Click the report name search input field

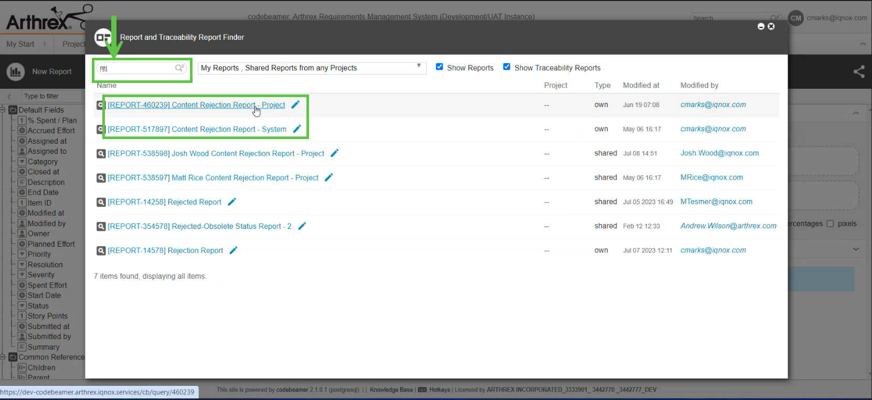pos(136,68)
